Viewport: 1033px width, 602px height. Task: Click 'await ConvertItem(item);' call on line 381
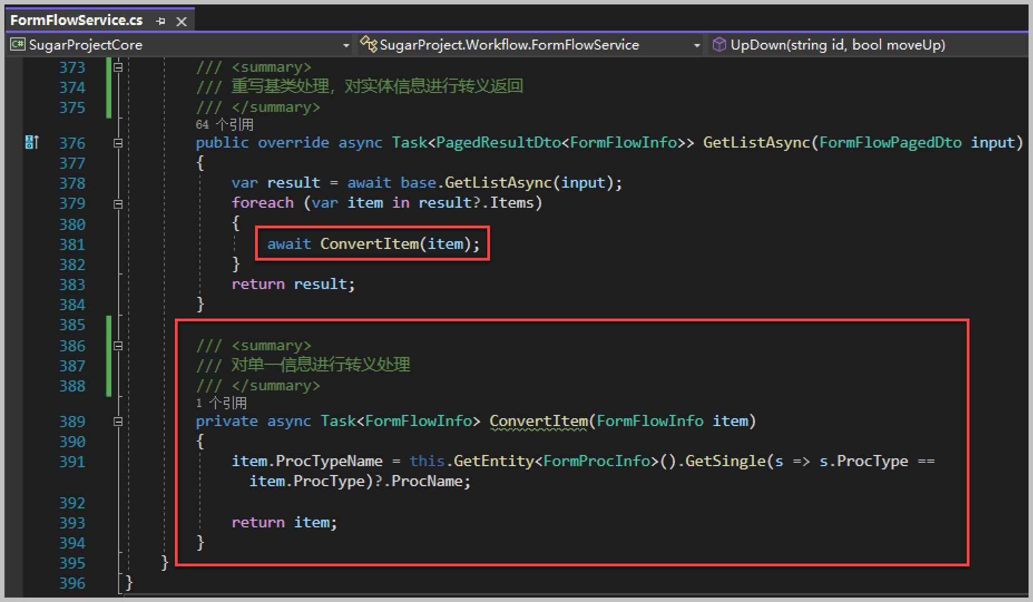point(373,244)
